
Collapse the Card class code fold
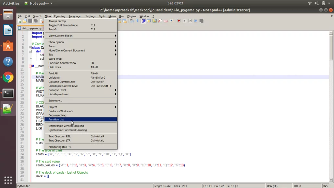30,47
